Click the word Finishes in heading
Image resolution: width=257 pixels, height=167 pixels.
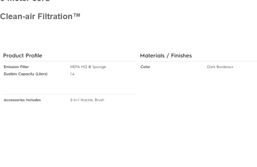click(181, 56)
